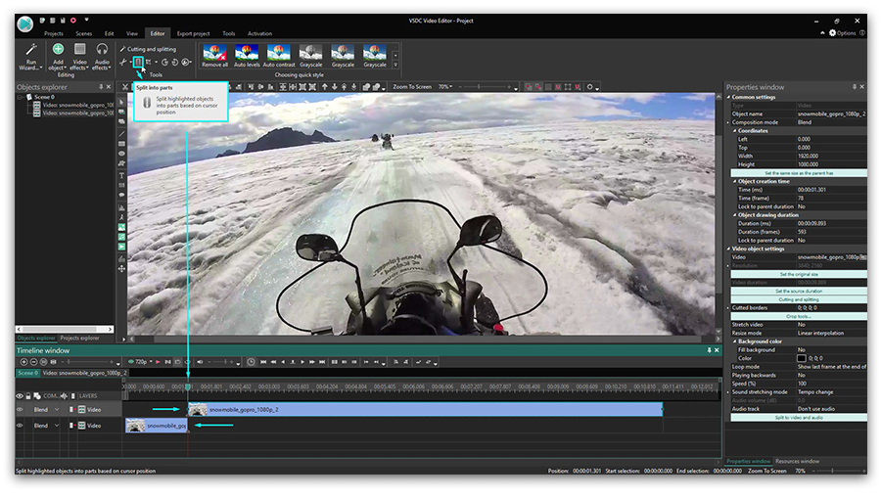This screenshot has width=881, height=499.
Task: Click the Add object button
Action: [58, 57]
